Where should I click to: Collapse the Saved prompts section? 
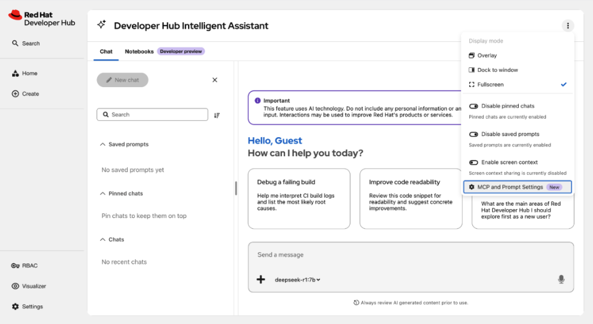point(124,144)
